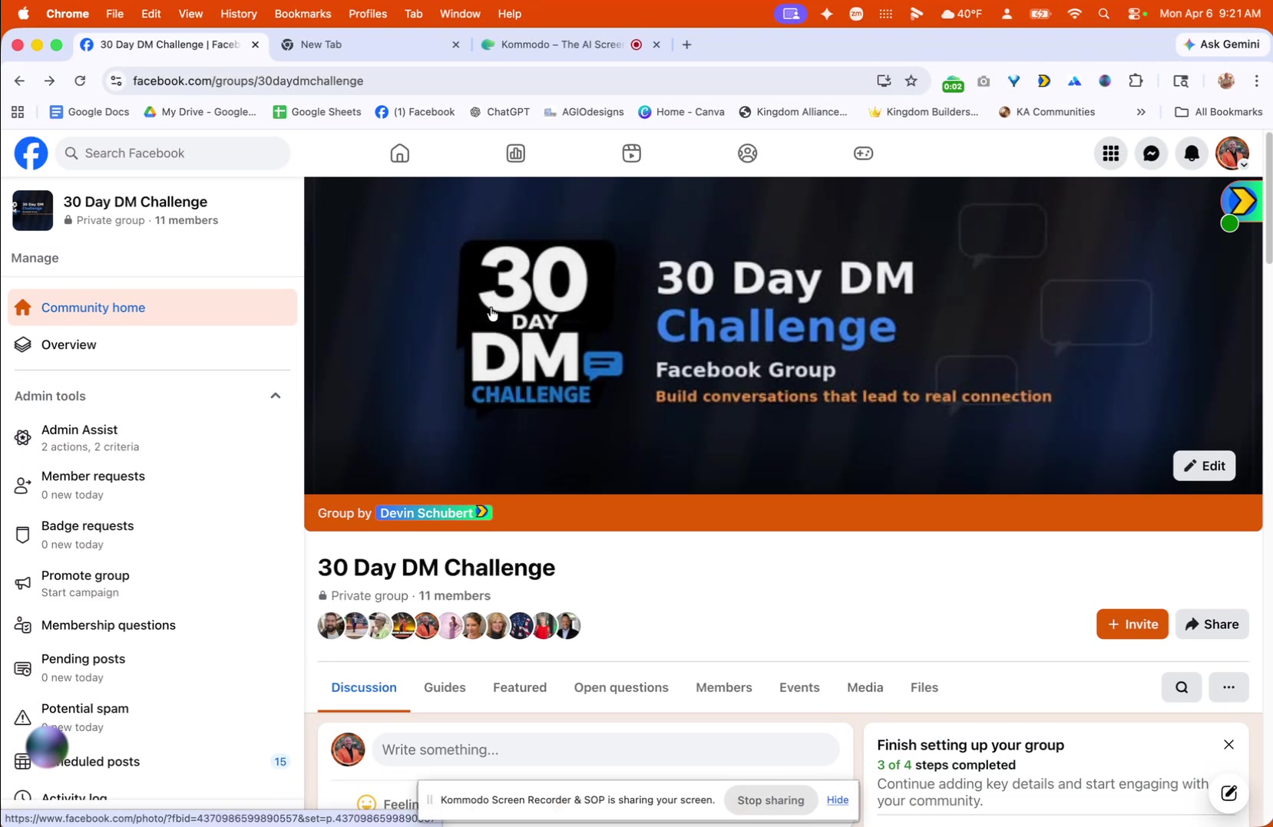Click the Chrome address bar URL
Image resolution: width=1273 pixels, height=827 pixels.
(x=248, y=81)
